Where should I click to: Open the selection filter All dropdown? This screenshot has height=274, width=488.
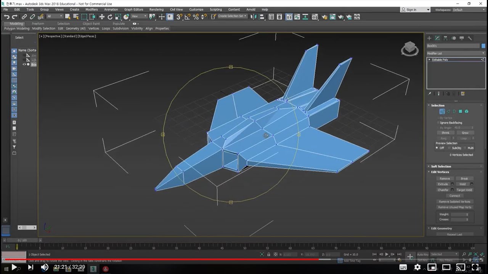click(x=55, y=16)
